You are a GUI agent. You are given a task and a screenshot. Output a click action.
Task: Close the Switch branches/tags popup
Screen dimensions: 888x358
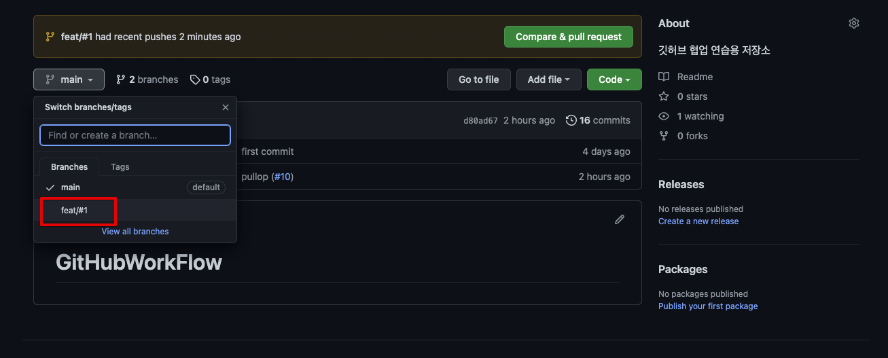point(226,107)
